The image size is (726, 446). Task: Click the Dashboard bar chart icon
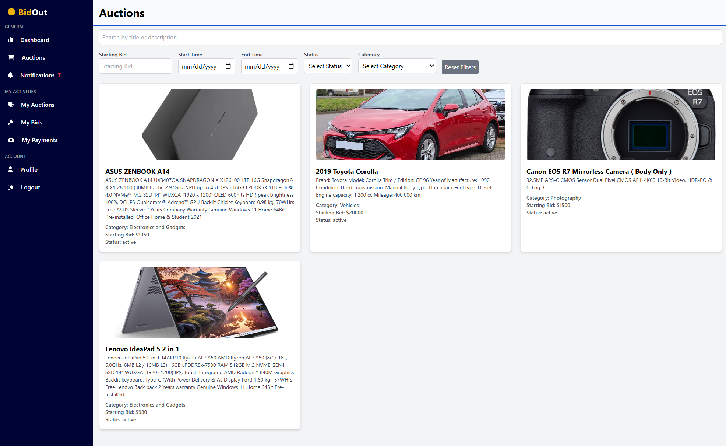(10, 40)
